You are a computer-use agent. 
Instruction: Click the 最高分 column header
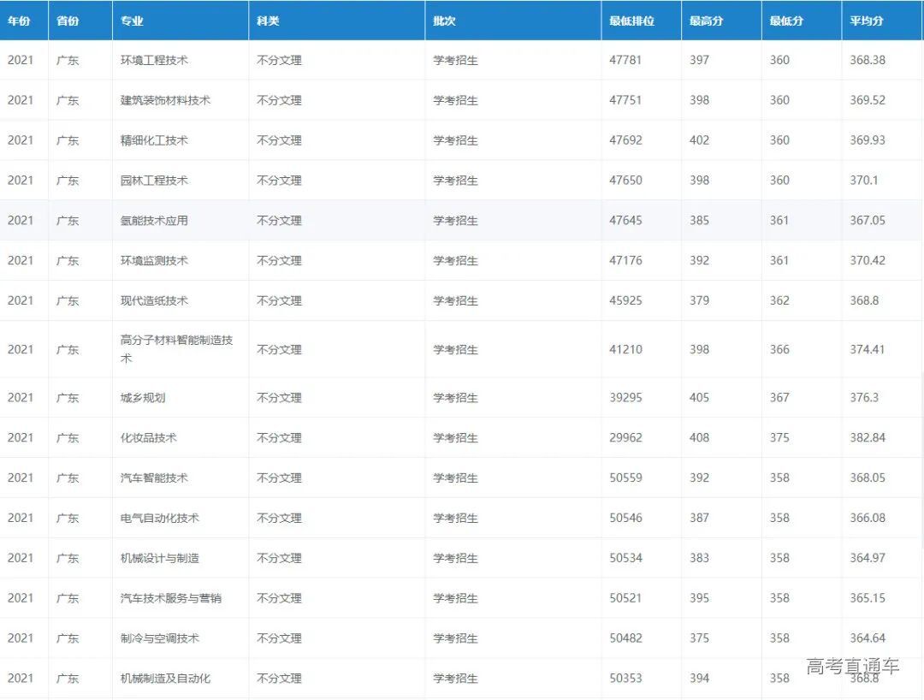point(706,21)
